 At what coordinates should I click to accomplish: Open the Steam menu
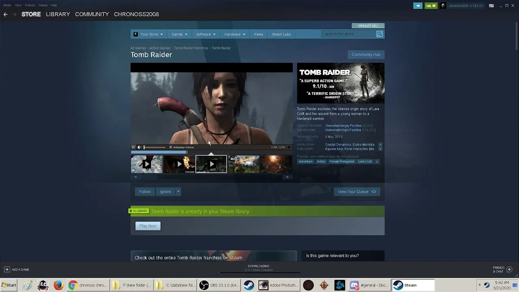tap(7, 5)
